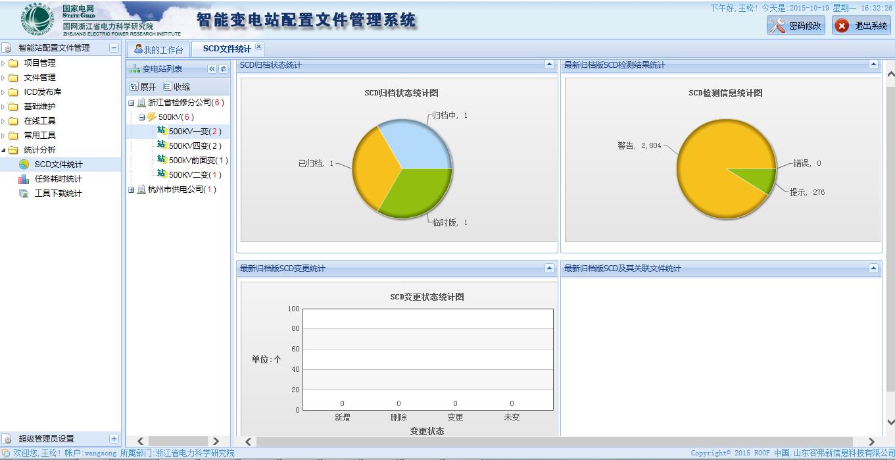Click the 展开 expand-all tree icon
895x460 pixels.
click(134, 87)
